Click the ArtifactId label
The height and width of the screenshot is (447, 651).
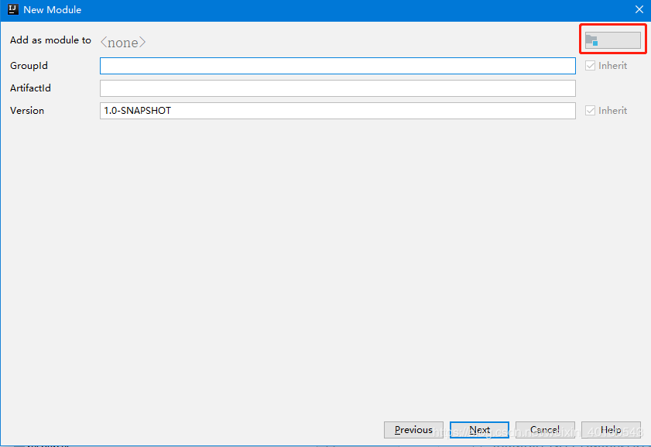tap(30, 88)
